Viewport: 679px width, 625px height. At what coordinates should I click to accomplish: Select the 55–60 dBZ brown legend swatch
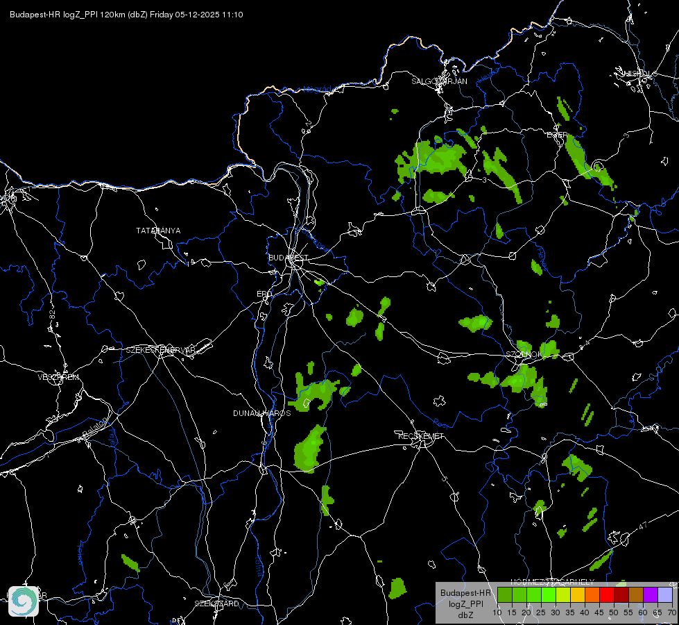(636, 594)
